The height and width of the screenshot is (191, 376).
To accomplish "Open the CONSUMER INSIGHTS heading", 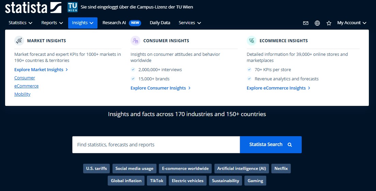I will point(166,41).
